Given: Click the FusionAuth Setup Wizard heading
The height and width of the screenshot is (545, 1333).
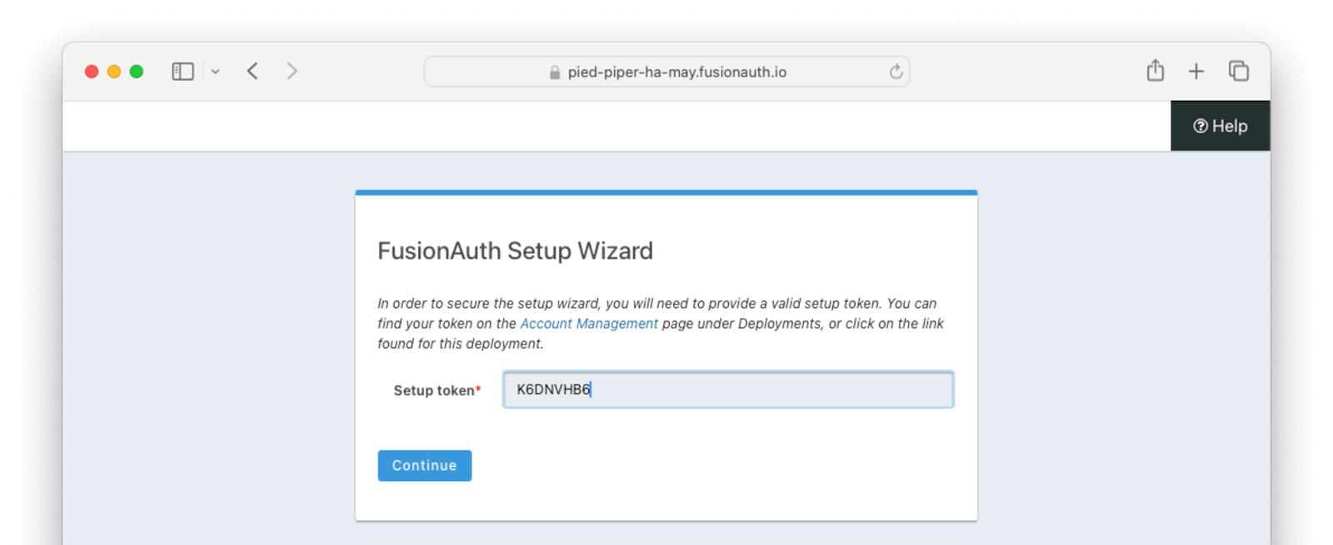Looking at the screenshot, I should [x=515, y=250].
